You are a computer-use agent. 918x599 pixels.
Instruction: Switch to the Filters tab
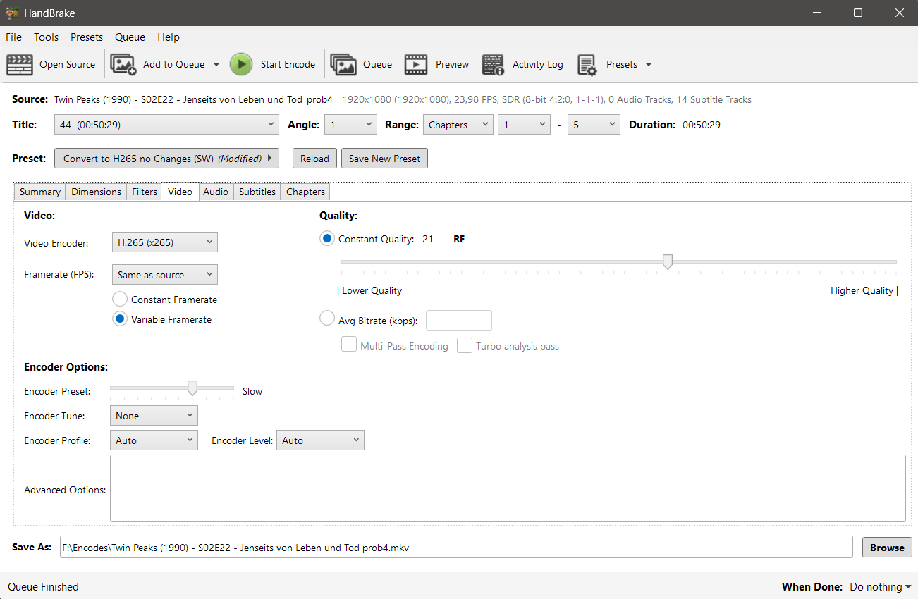[x=145, y=192]
